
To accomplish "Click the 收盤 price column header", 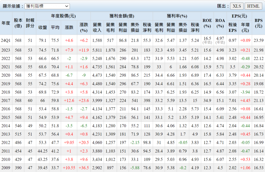I will tap(42, 27).
